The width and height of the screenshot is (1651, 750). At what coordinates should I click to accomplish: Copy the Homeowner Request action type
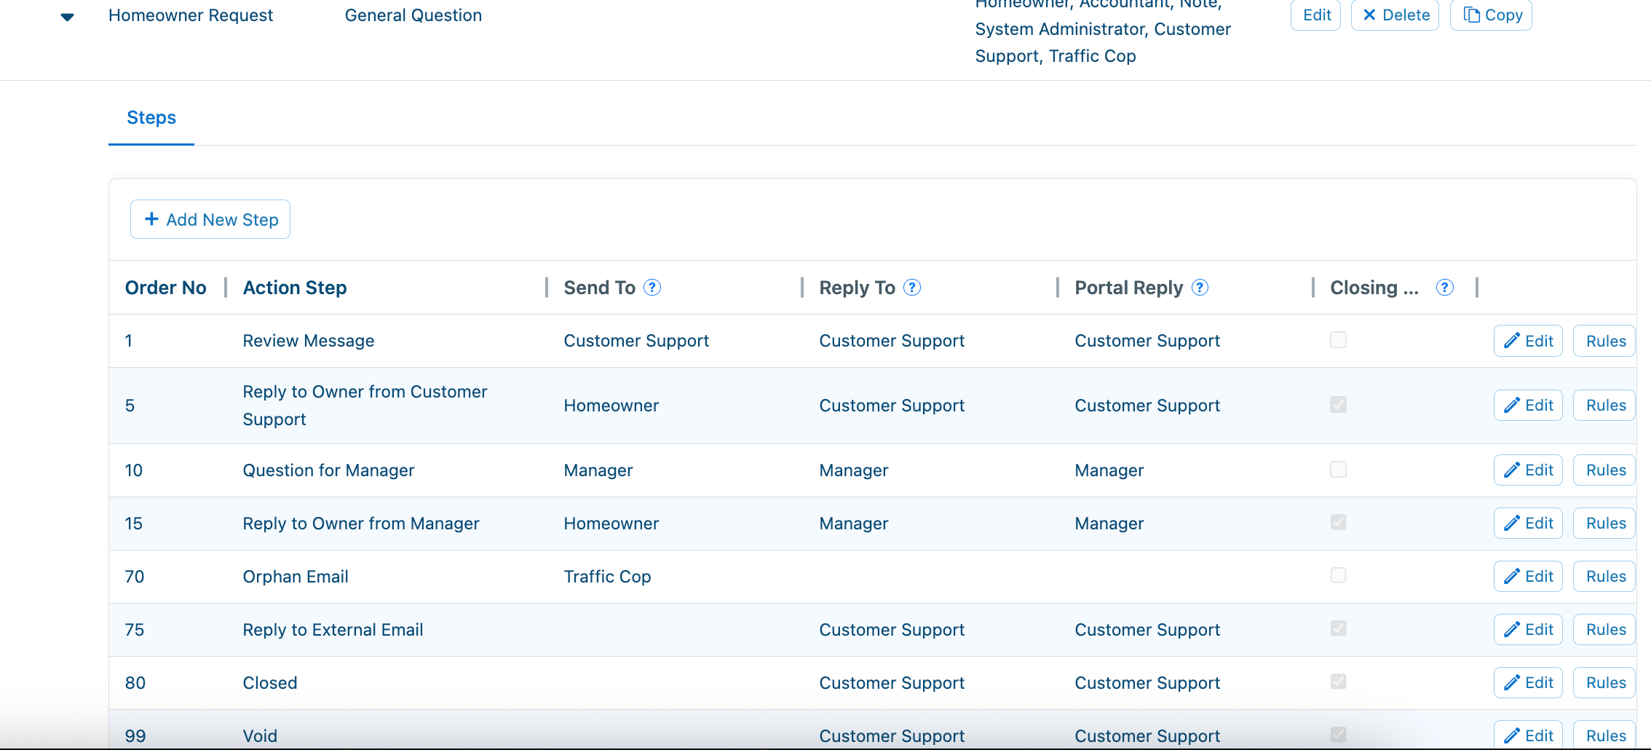click(1491, 15)
